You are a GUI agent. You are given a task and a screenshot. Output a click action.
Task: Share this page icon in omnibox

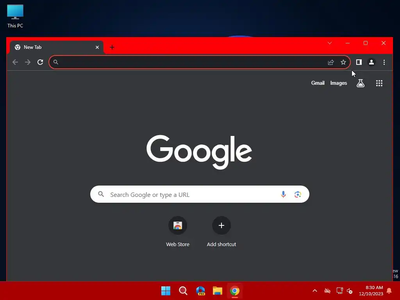(x=331, y=62)
